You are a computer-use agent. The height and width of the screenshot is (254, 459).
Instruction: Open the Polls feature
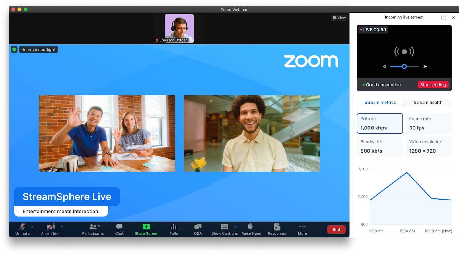tap(174, 229)
